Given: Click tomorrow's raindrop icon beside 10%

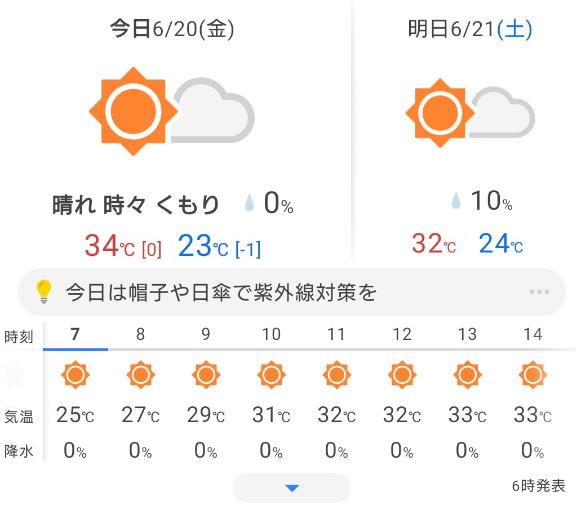Looking at the screenshot, I should pos(456,201).
